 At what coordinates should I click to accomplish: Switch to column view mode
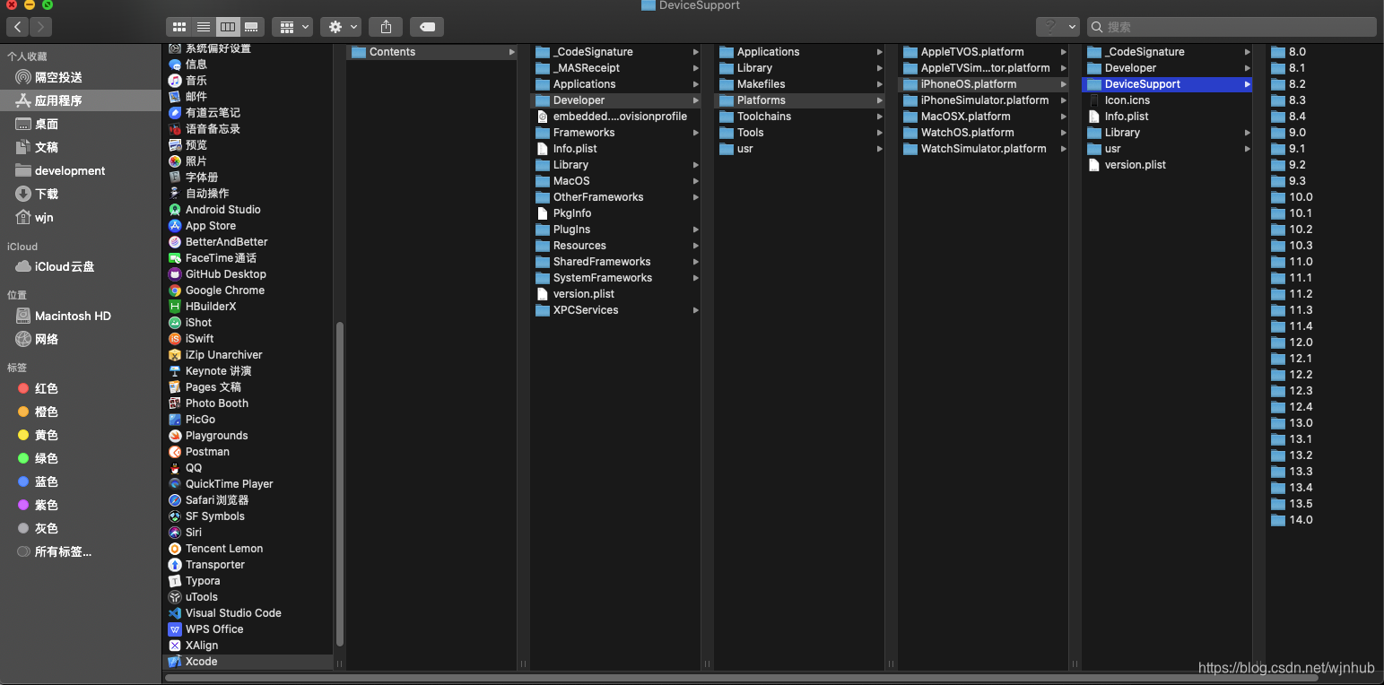point(227,27)
